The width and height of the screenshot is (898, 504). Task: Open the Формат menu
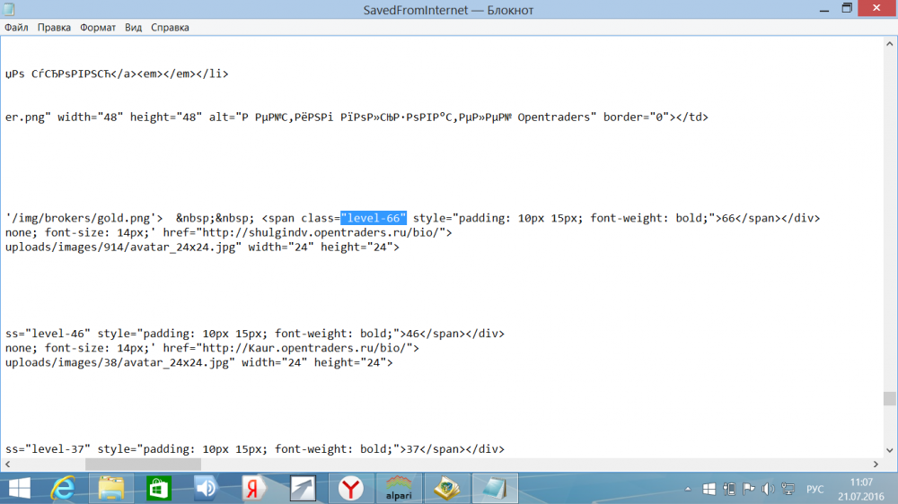97,28
